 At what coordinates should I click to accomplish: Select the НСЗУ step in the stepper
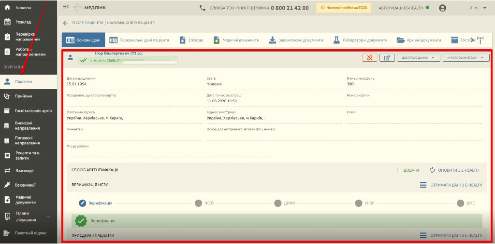pos(204,203)
